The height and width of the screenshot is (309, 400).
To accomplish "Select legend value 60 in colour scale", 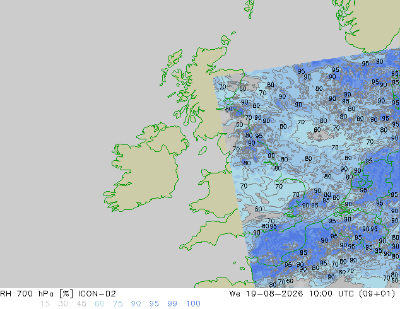I will 99,304.
